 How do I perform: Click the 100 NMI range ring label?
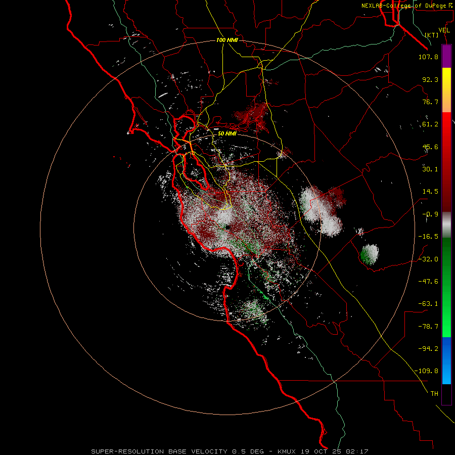click(227, 40)
